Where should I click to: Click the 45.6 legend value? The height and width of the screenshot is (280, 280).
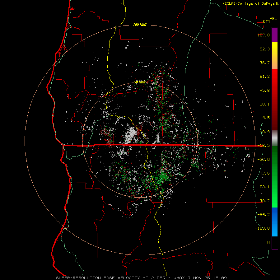pyautogui.click(x=265, y=90)
